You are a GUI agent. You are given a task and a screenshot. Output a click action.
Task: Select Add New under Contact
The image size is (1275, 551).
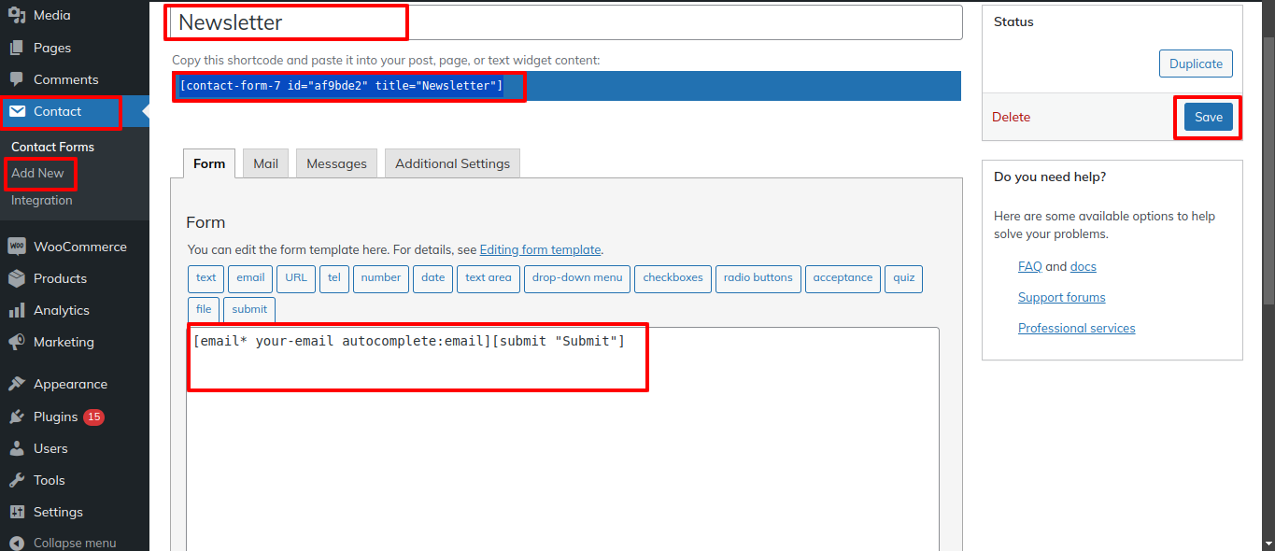[37, 173]
